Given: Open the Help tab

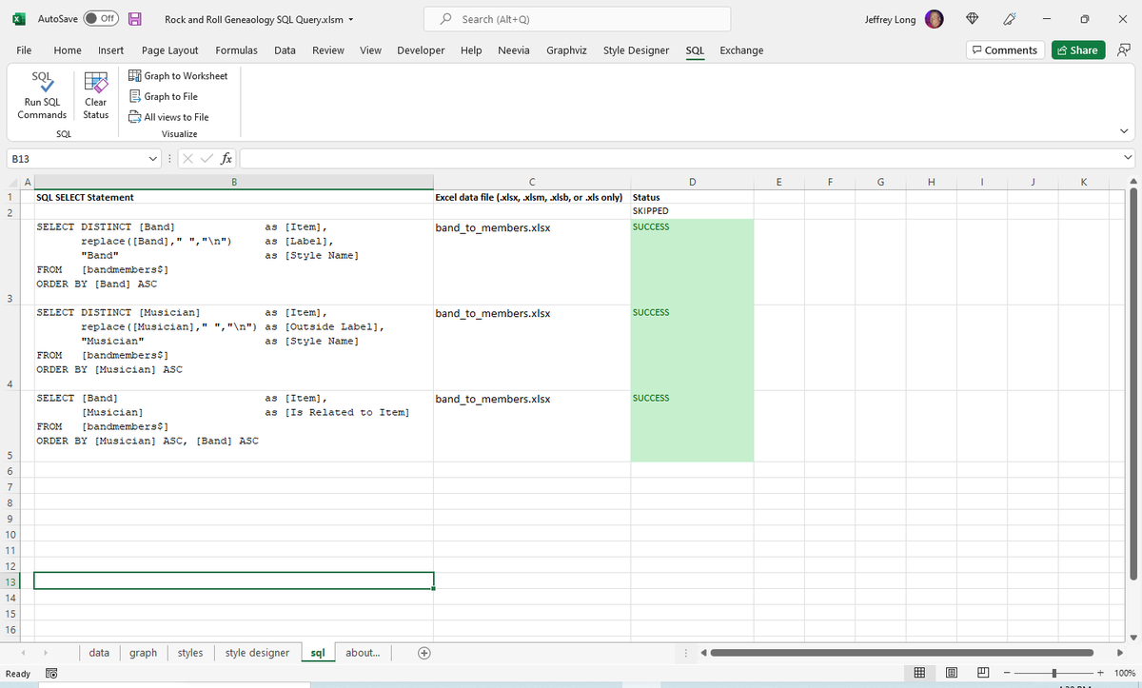Looking at the screenshot, I should click(x=471, y=50).
